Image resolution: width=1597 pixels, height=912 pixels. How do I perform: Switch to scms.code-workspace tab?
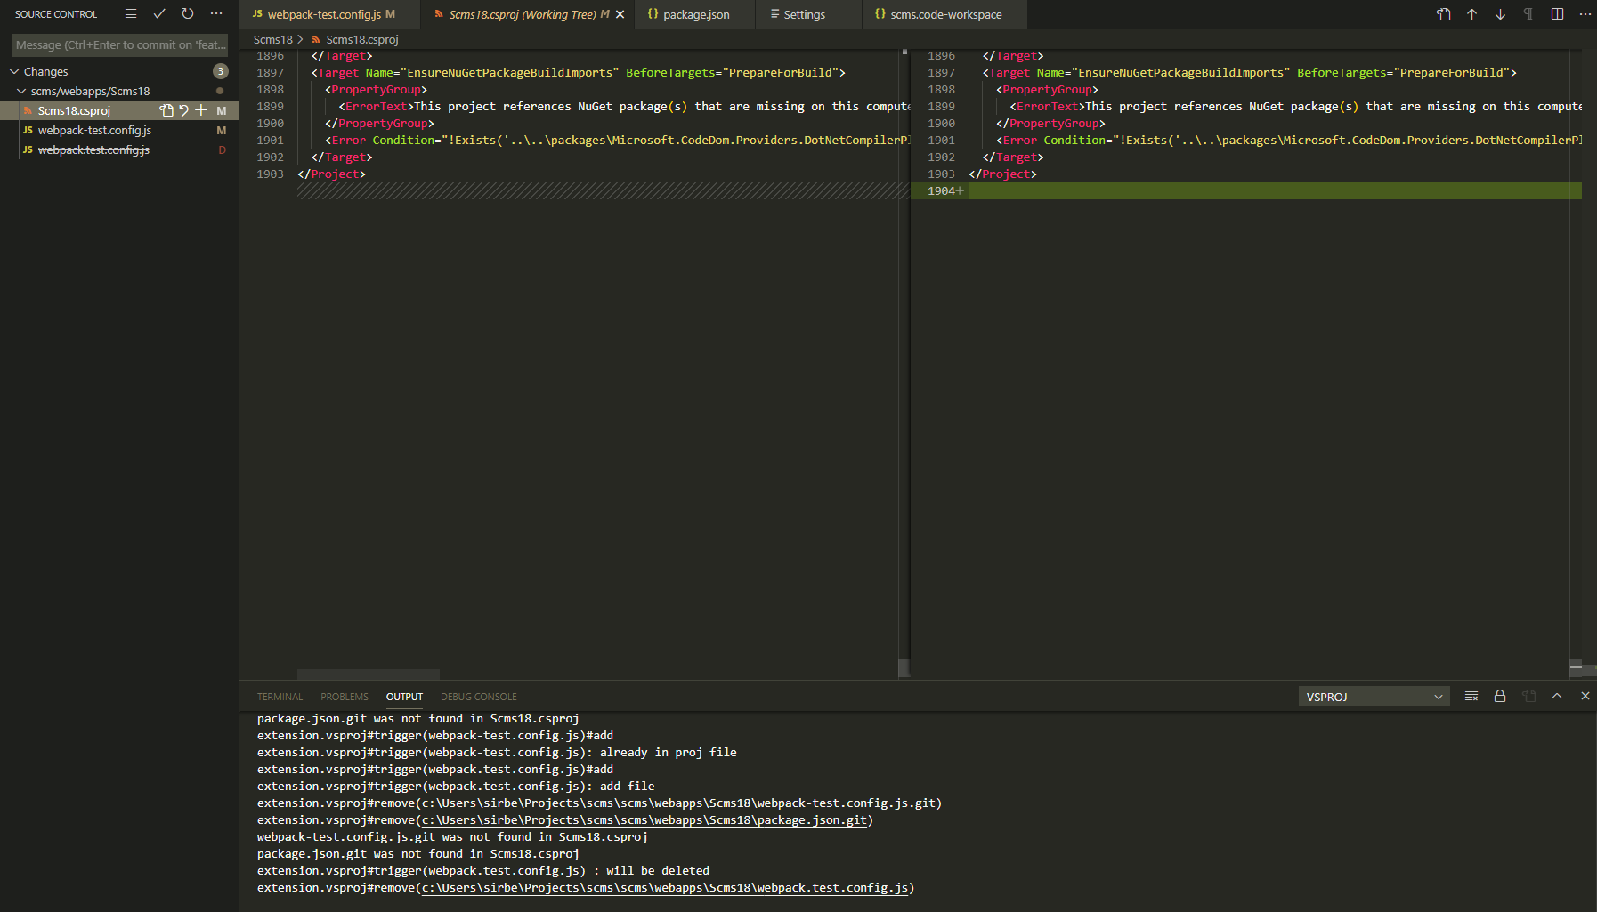(944, 14)
